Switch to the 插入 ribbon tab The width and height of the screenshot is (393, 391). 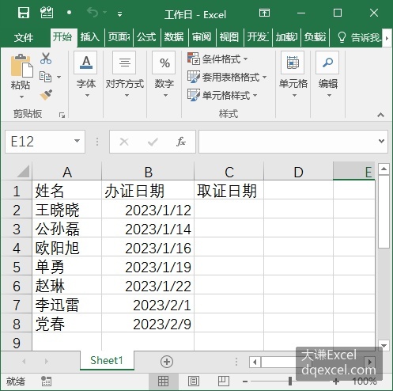(x=90, y=37)
